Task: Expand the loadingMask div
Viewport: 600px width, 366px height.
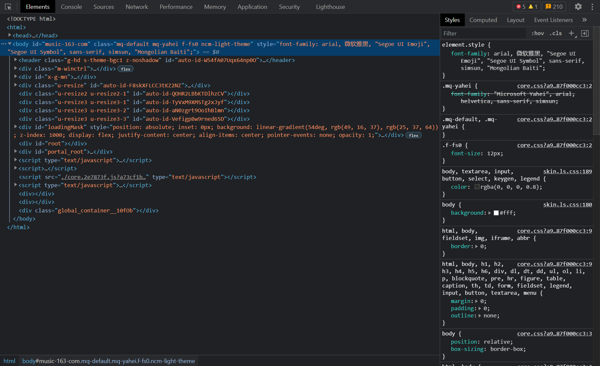Action: coord(15,127)
